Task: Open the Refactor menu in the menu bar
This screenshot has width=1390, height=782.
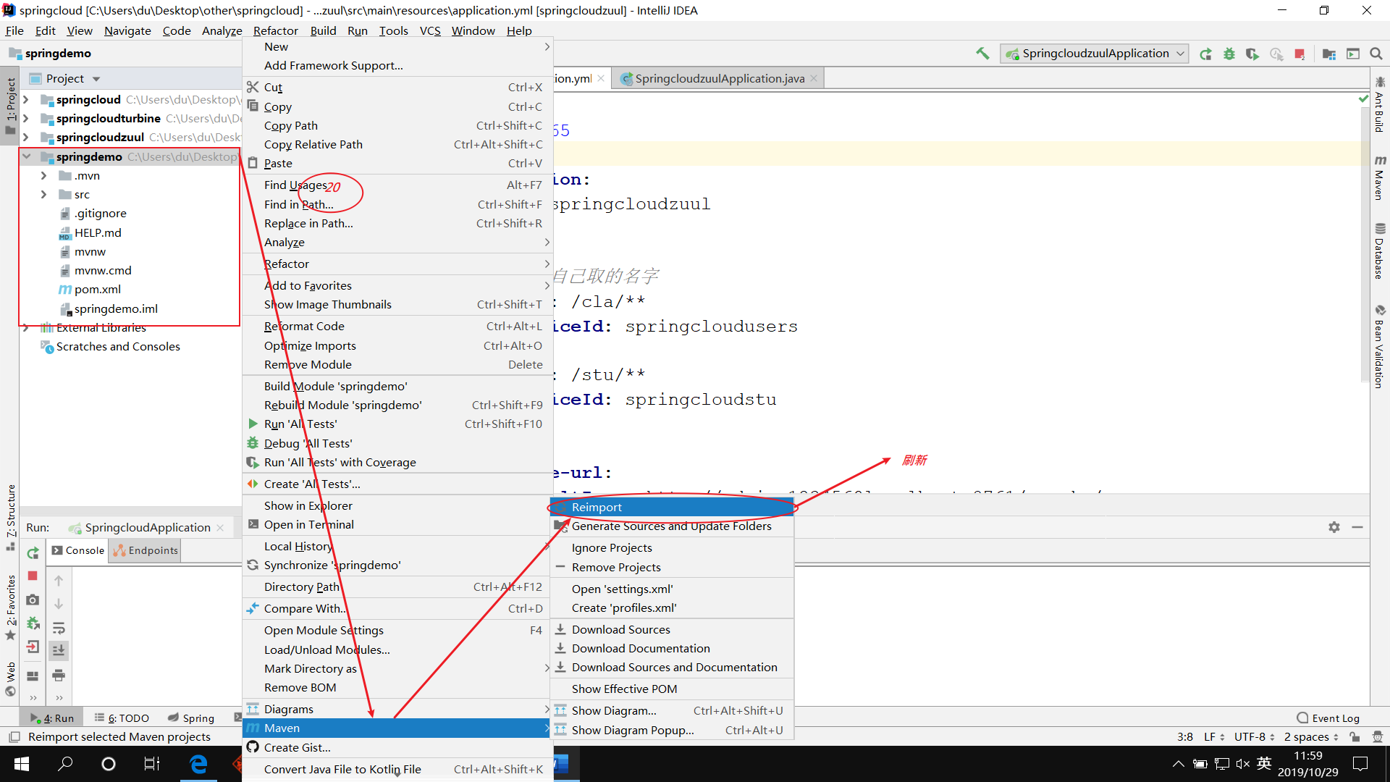Action: [275, 30]
